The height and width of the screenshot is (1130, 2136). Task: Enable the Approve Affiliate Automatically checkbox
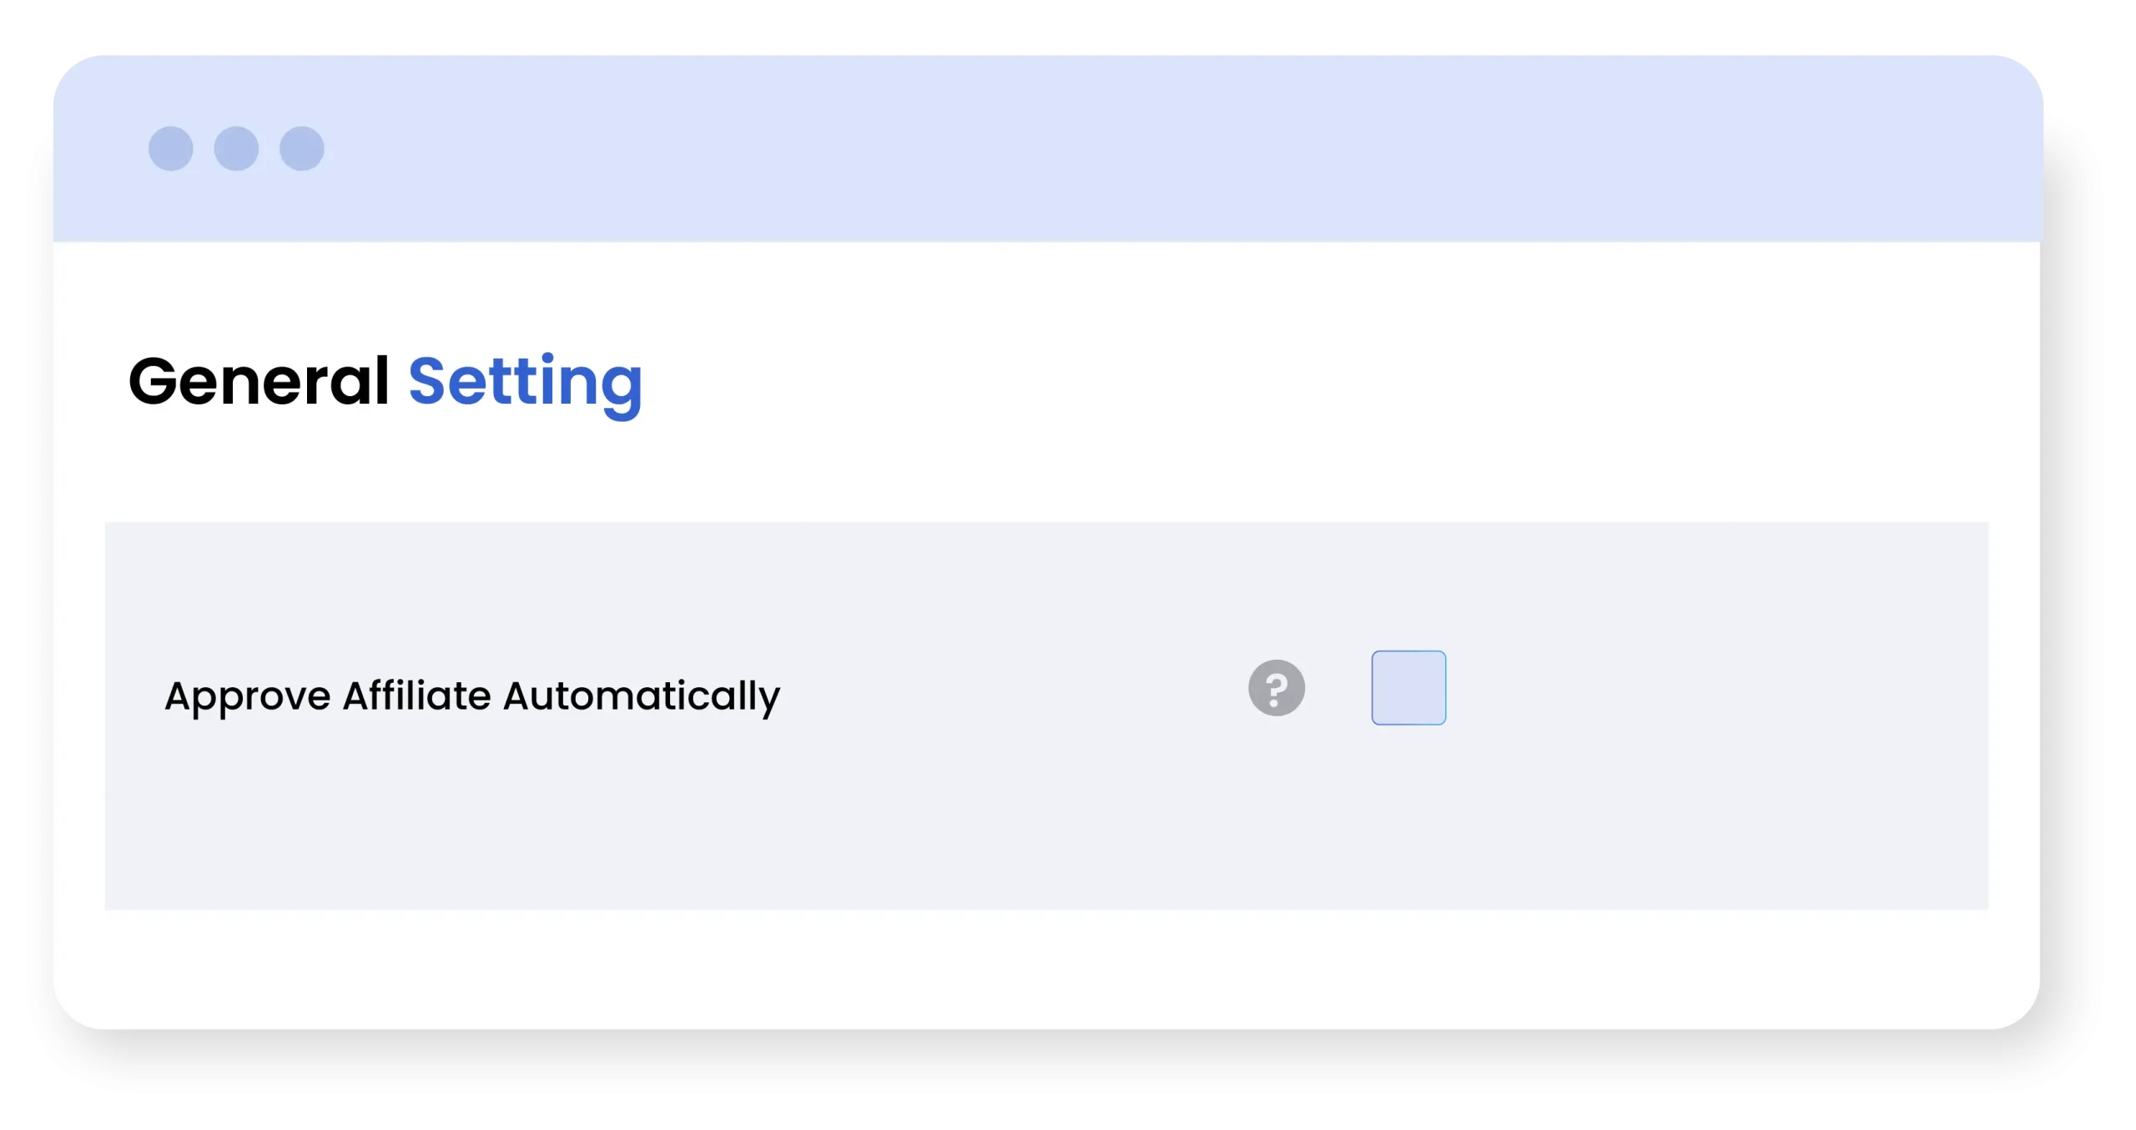[x=1408, y=688]
